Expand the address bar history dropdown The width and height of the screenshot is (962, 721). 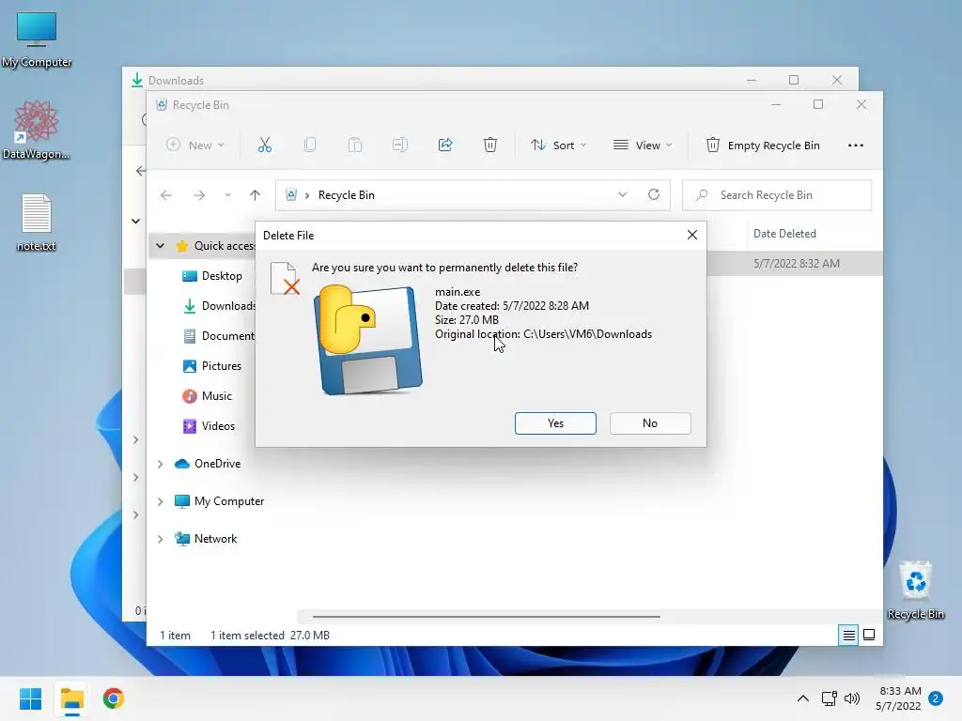tap(623, 195)
